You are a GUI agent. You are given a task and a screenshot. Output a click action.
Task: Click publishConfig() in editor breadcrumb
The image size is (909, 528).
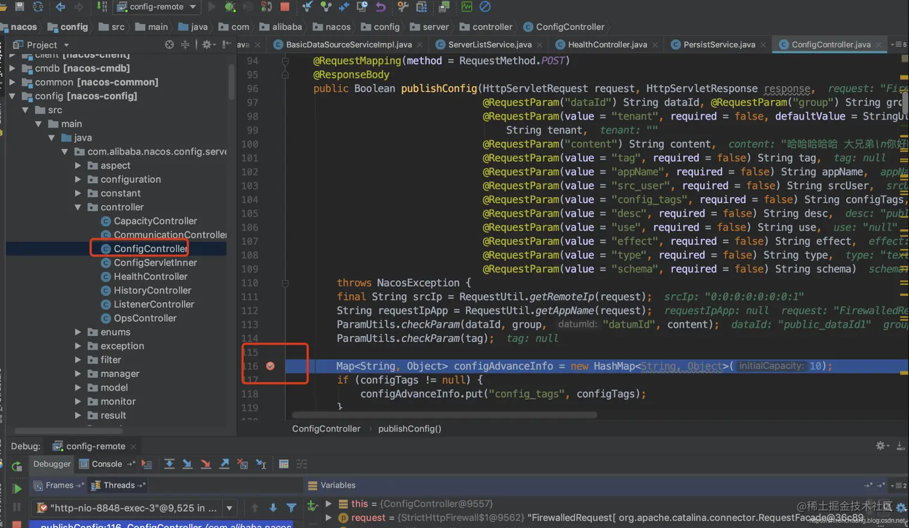click(409, 429)
